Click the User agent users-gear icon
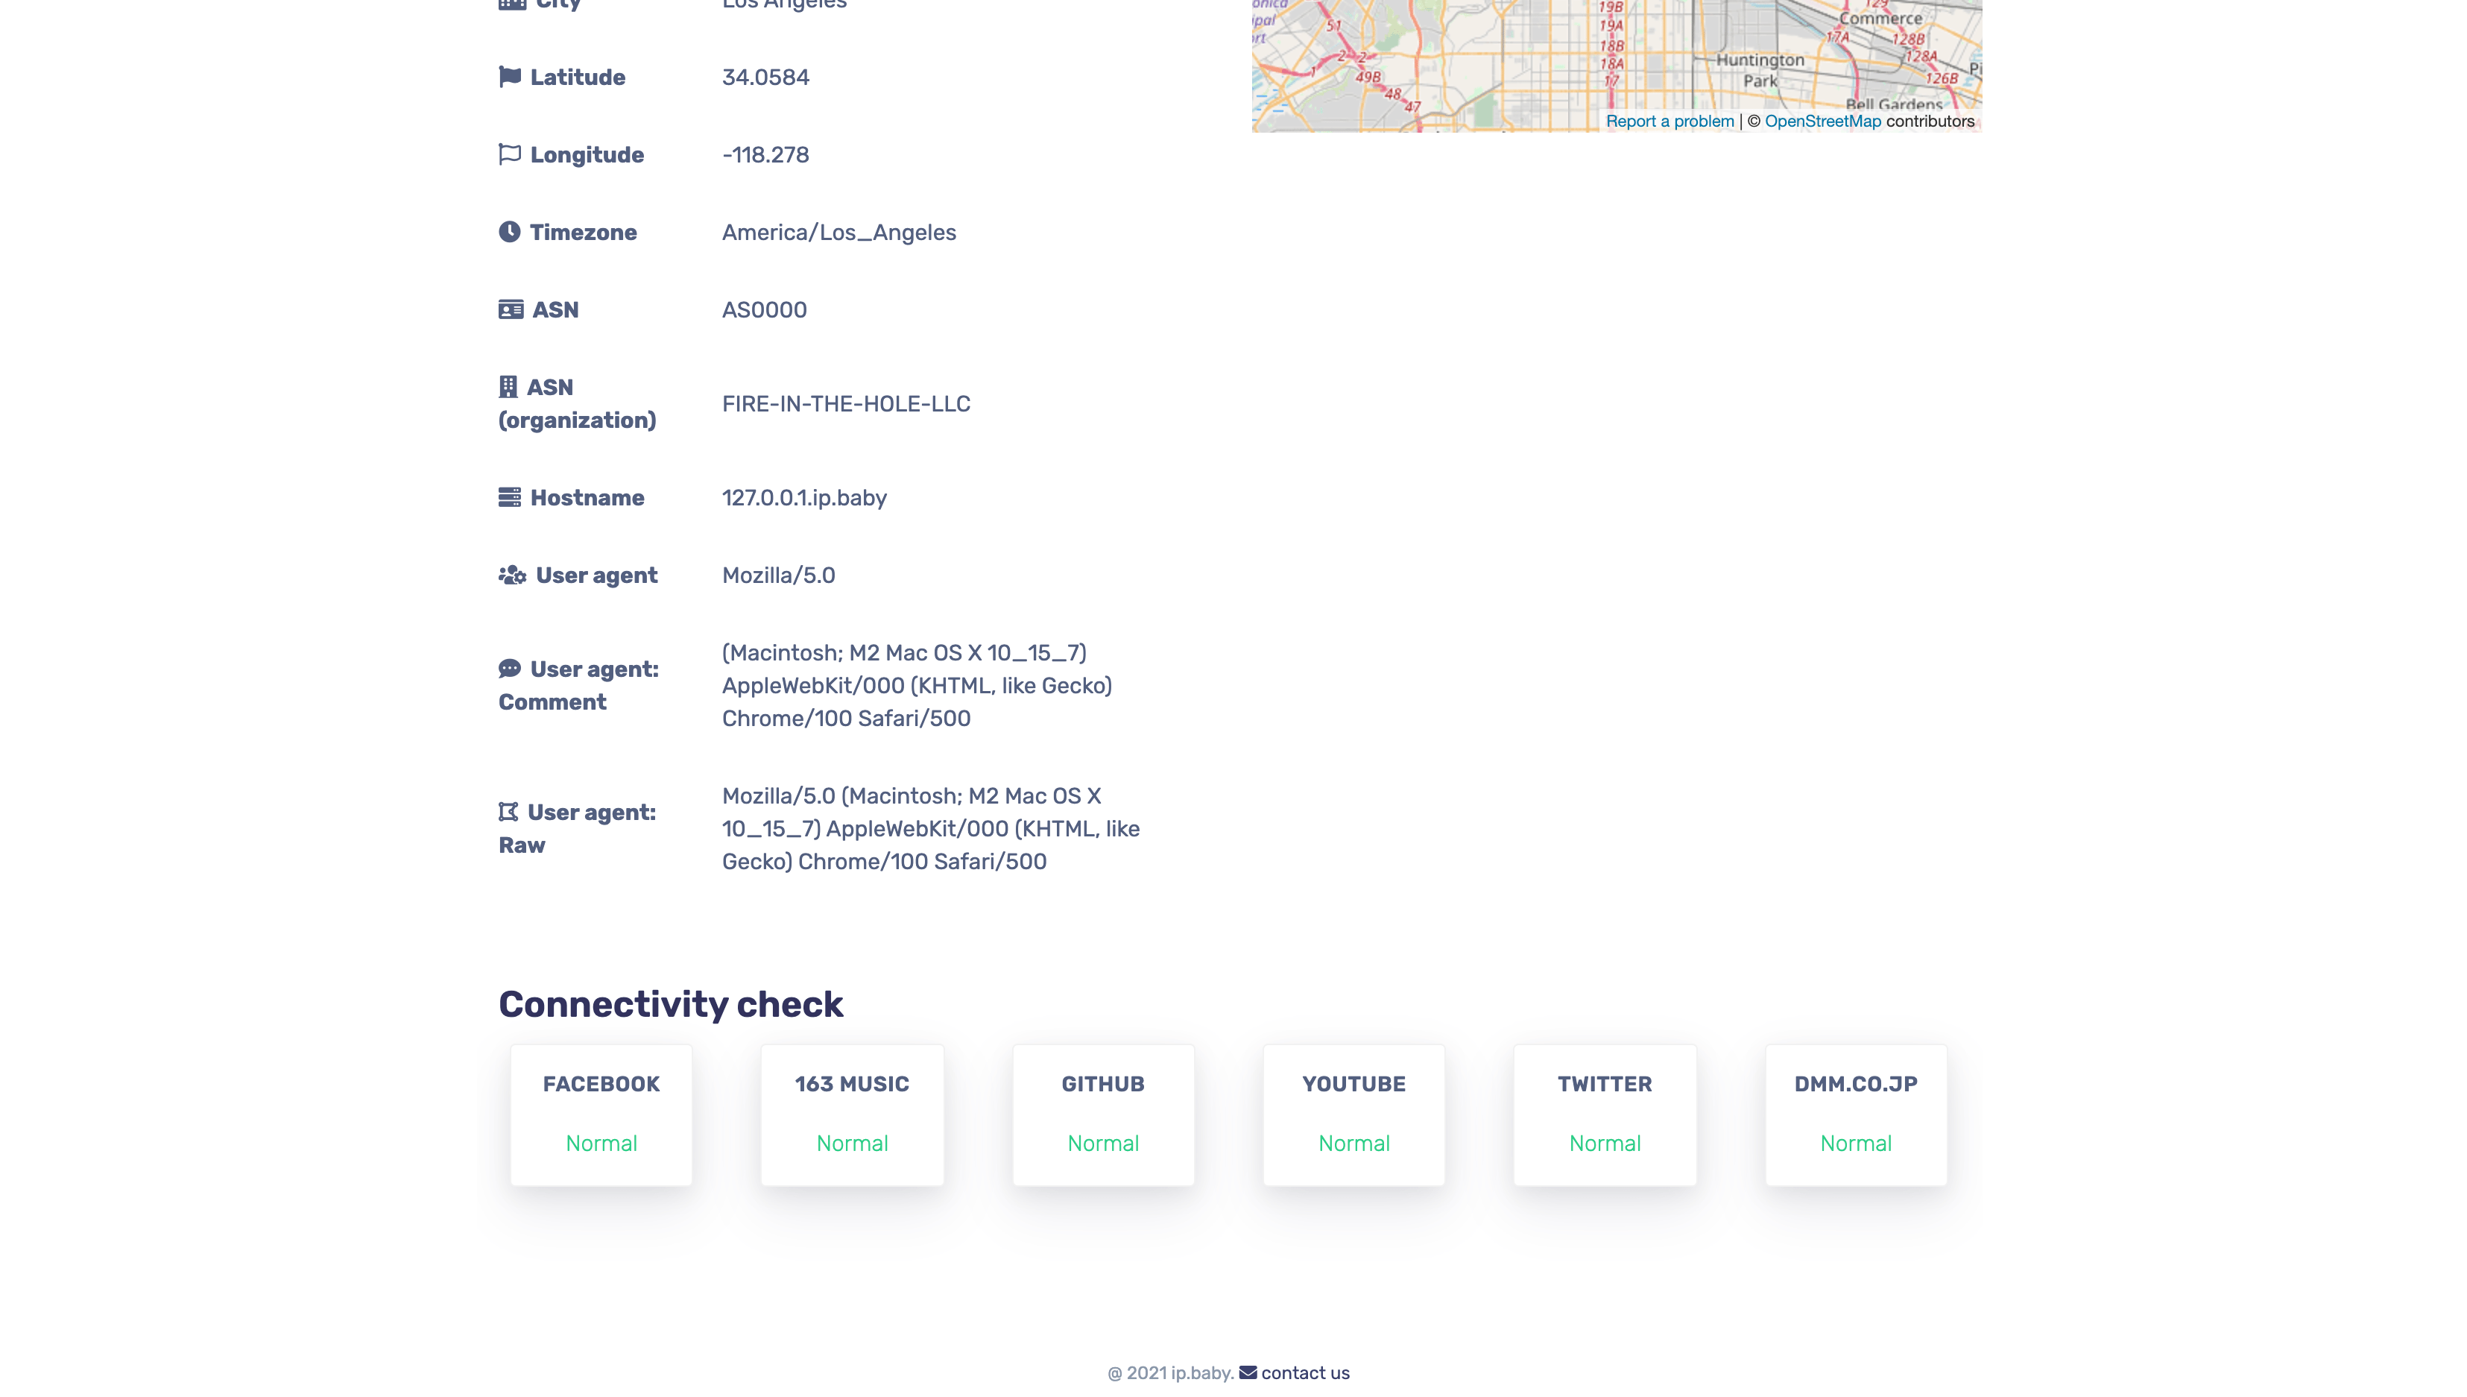 click(512, 575)
